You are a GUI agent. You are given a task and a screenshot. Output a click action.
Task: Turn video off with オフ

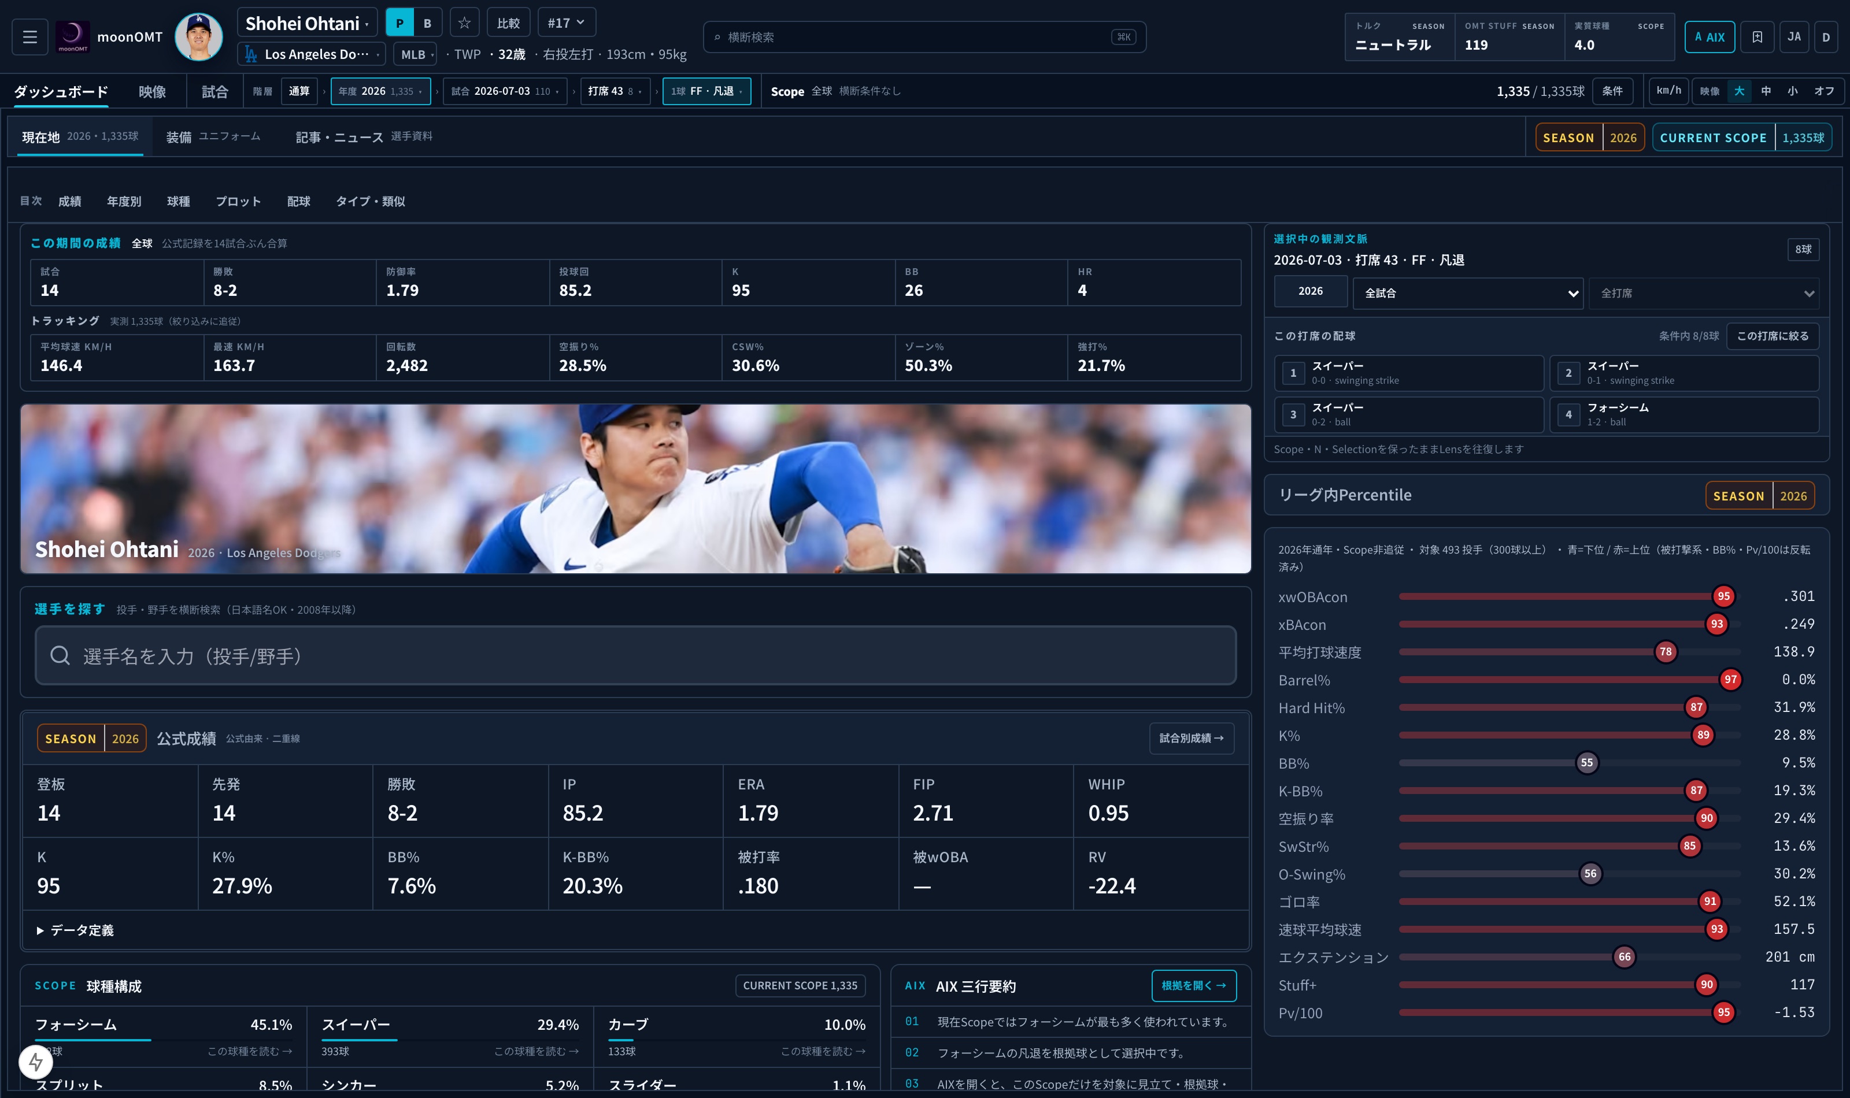tap(1823, 91)
